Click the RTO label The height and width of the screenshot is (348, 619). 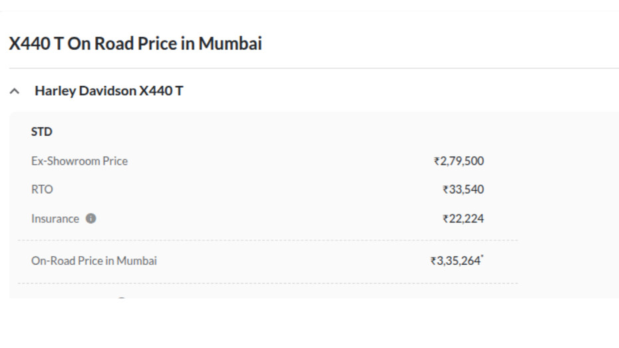pos(41,190)
